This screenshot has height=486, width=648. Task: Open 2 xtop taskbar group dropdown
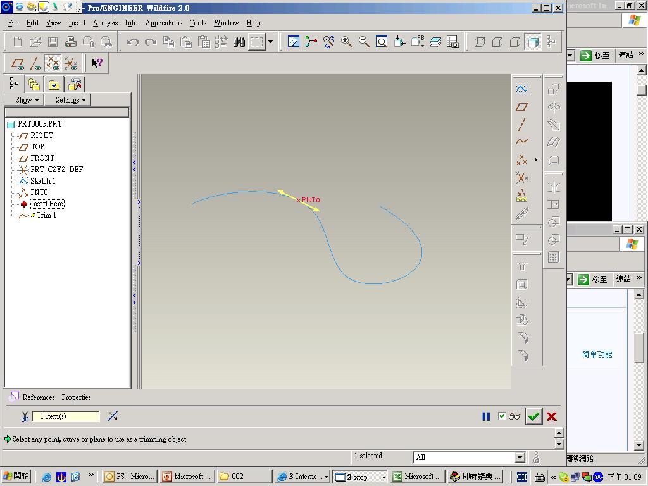coord(384,477)
